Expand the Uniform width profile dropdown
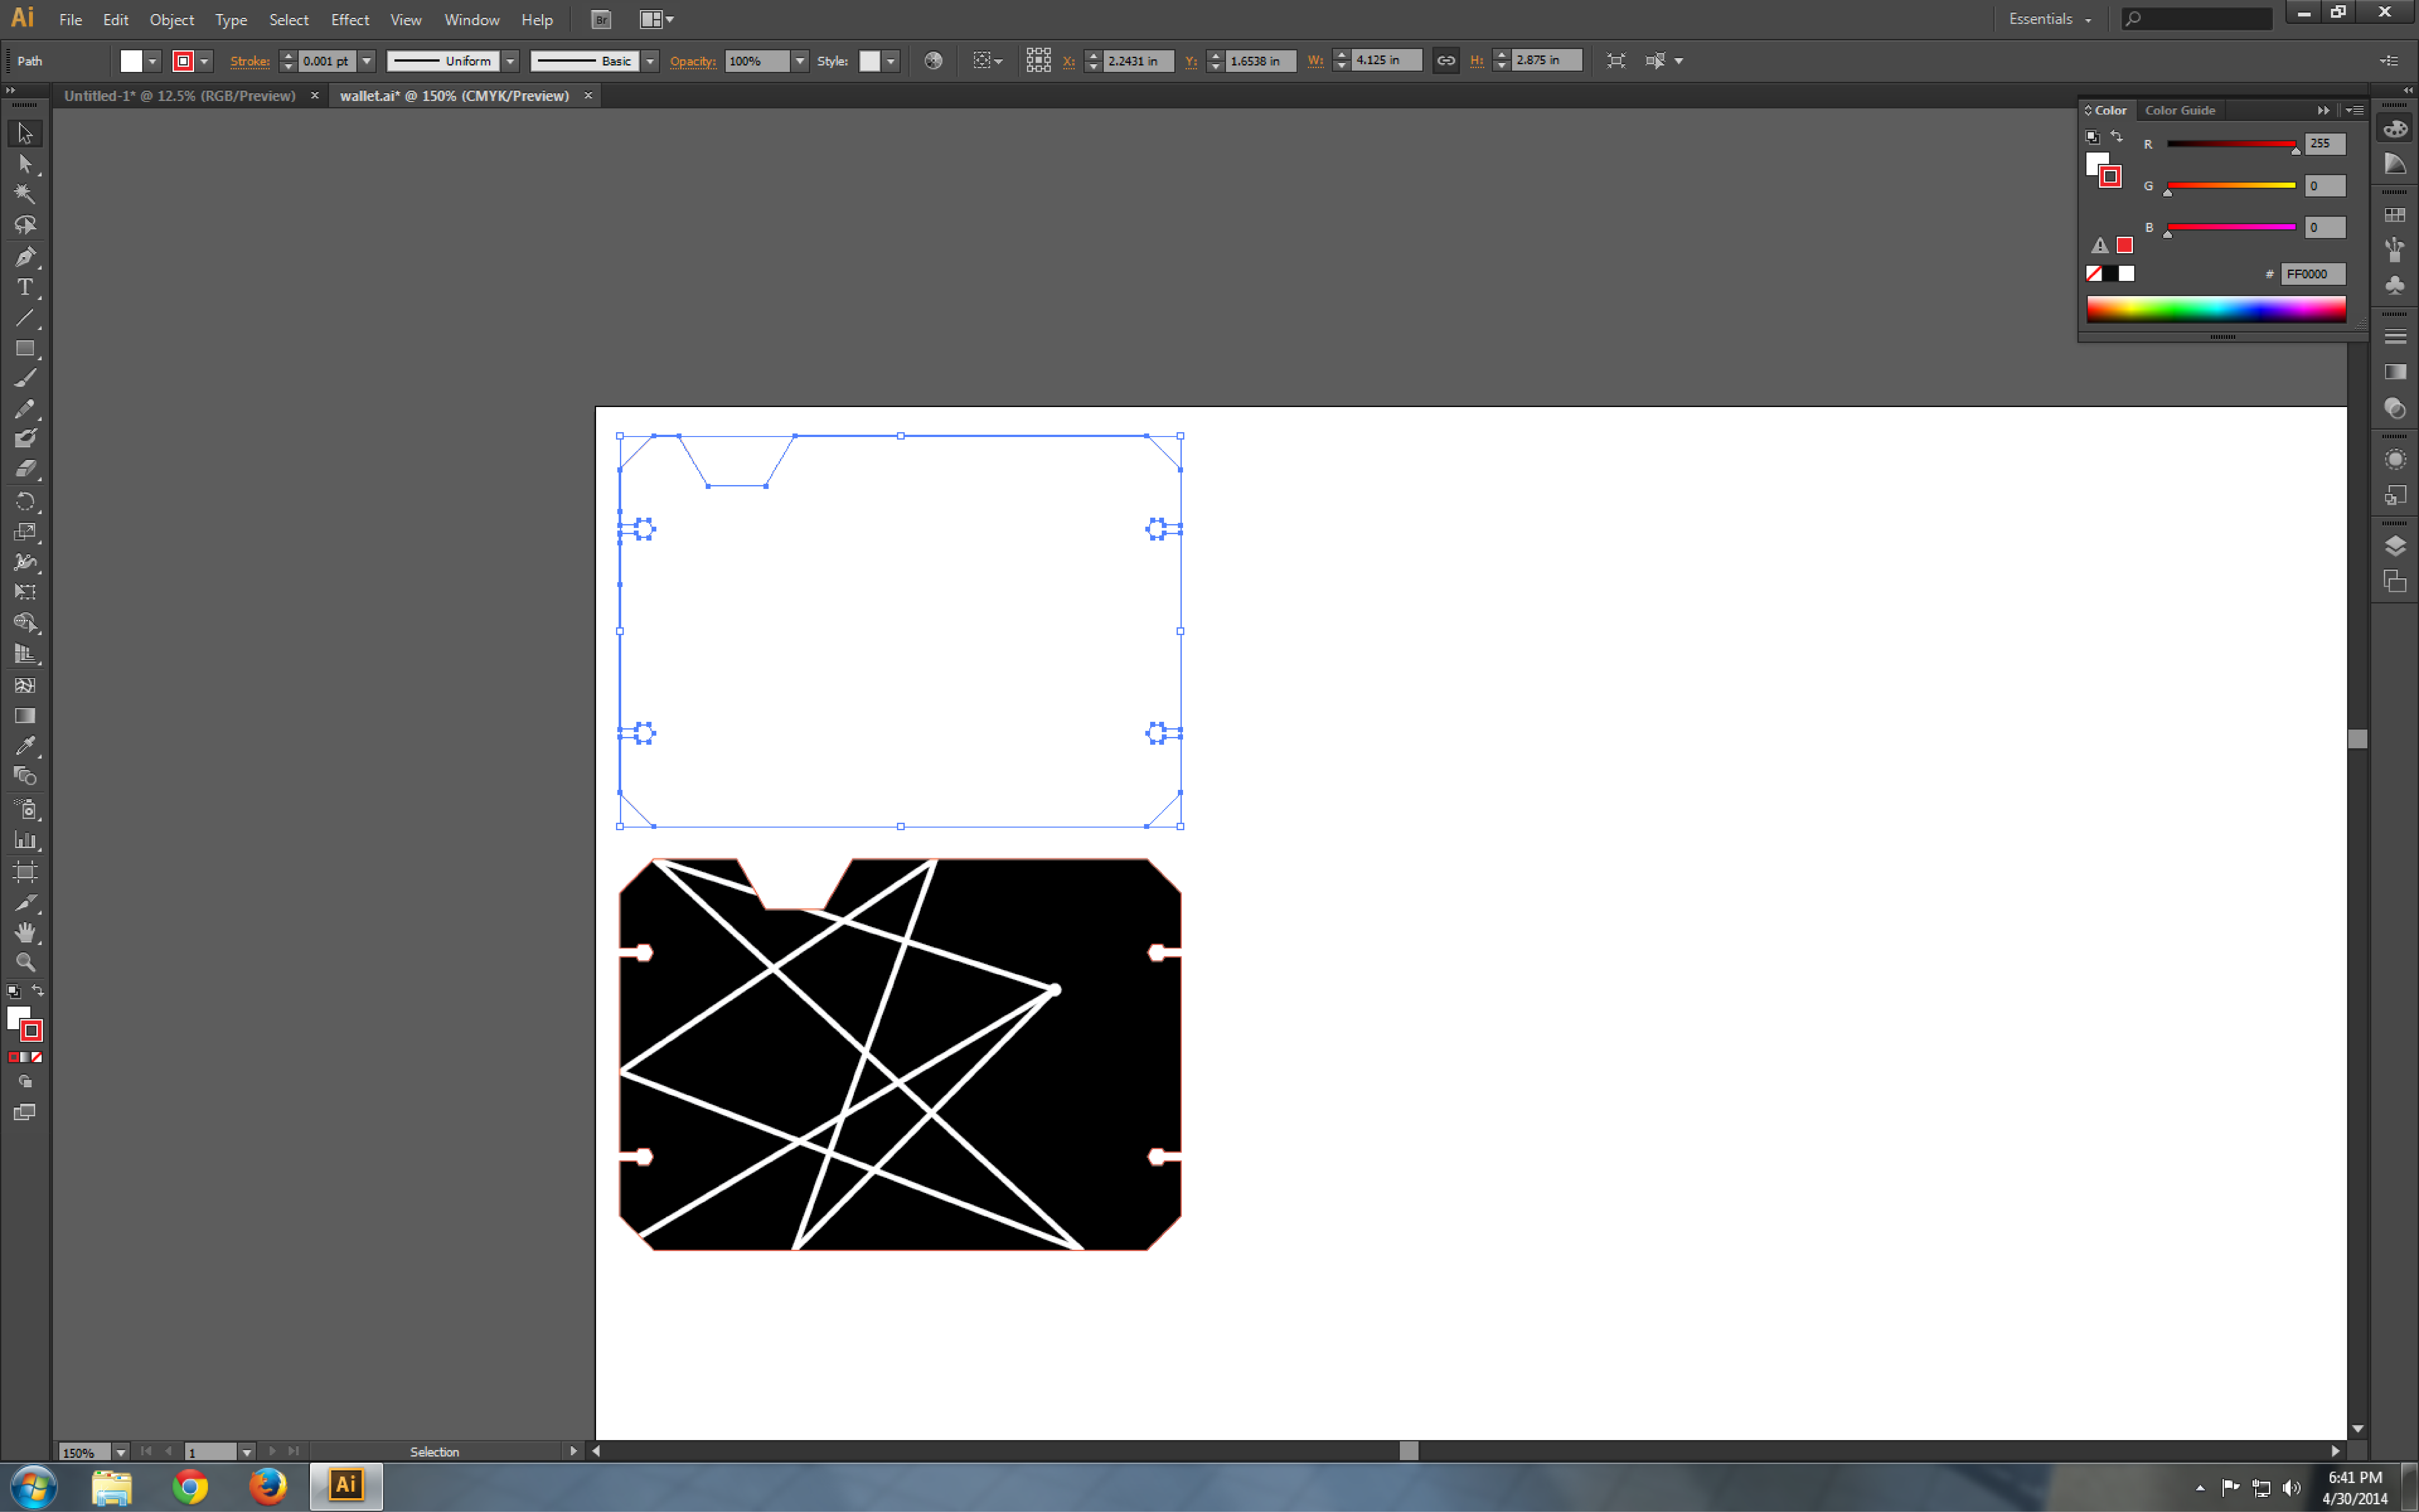The height and width of the screenshot is (1512, 2419). [510, 61]
